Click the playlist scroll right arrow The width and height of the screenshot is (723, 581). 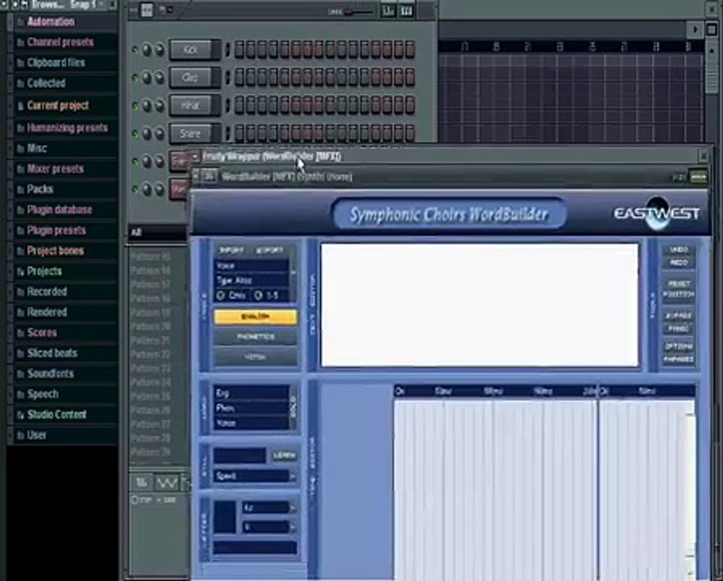tap(695, 29)
